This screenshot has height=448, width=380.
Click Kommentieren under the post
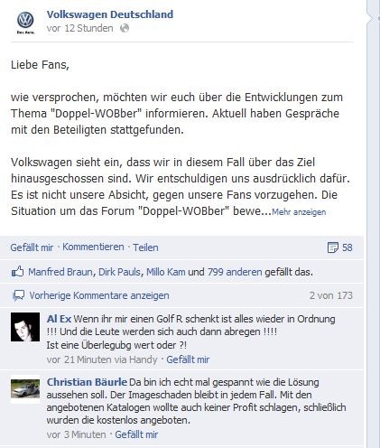pyautogui.click(x=93, y=247)
